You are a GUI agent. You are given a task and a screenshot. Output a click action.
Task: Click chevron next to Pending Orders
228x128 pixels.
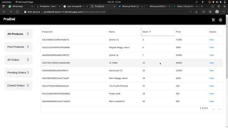click(x=28, y=73)
